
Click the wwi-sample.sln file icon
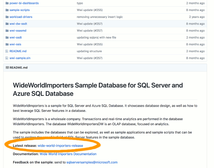7,58
